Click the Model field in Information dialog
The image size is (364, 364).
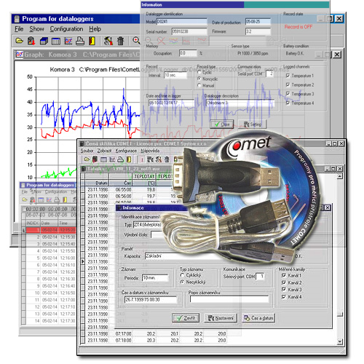pyautogui.click(x=182, y=22)
